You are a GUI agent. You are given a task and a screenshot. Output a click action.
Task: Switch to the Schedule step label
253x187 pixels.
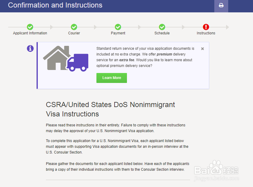[162, 33]
